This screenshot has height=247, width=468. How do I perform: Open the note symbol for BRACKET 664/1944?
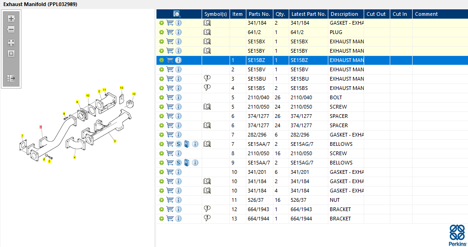coord(207,218)
